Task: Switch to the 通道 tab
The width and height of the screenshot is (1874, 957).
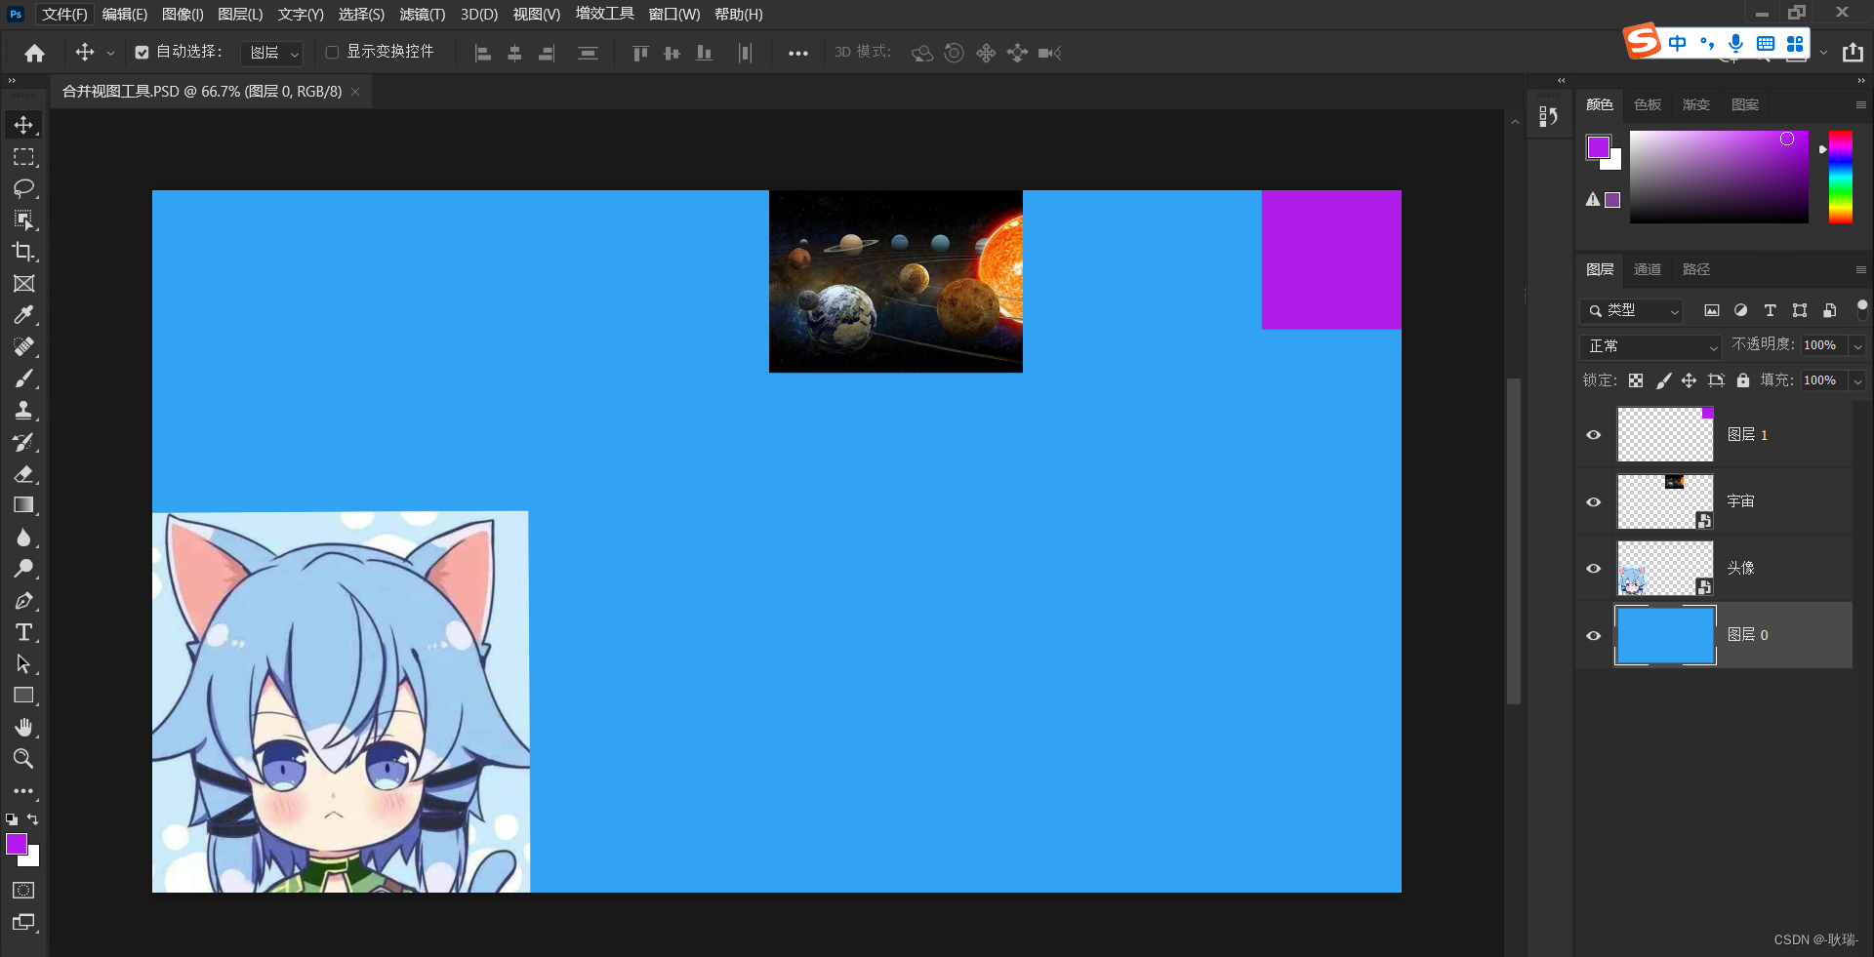Action: pyautogui.click(x=1648, y=269)
